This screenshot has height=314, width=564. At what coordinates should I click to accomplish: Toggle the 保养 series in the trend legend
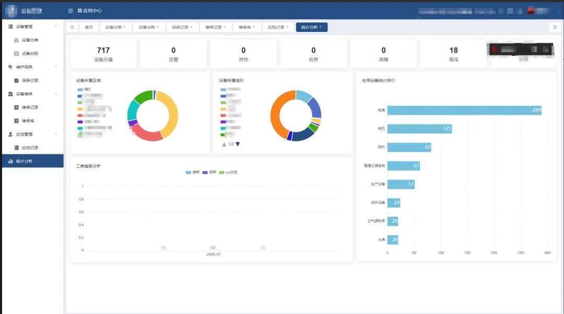[x=209, y=172]
